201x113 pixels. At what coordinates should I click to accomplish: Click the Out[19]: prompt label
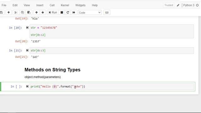tap(22, 19)
